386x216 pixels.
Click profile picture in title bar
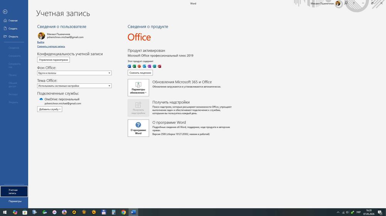coord(338,3)
